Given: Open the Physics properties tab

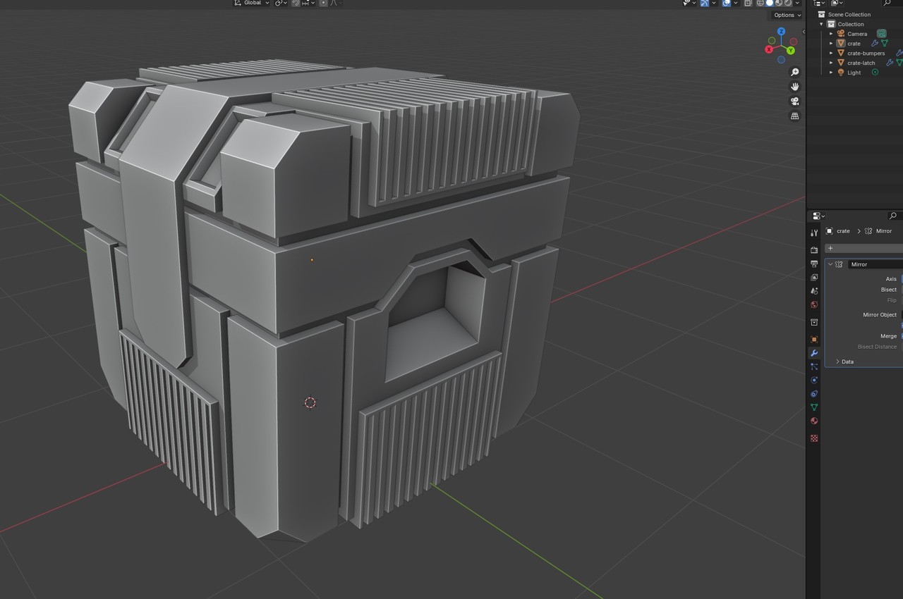Looking at the screenshot, I should point(814,380).
